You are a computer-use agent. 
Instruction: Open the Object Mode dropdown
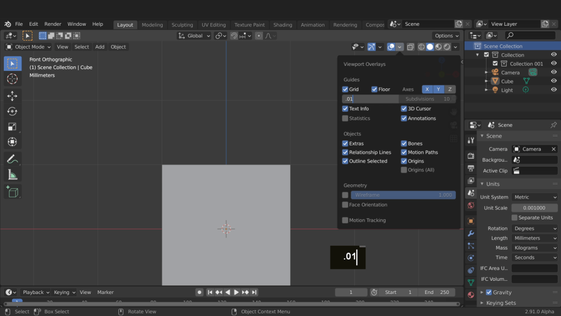point(28,47)
